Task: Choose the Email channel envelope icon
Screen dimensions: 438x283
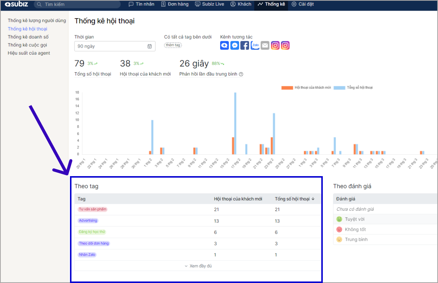Action: pyautogui.click(x=265, y=46)
